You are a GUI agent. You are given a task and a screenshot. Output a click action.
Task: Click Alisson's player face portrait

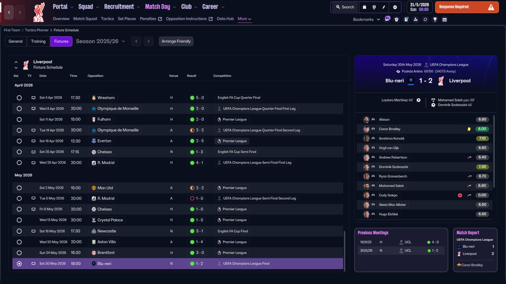click(366, 120)
